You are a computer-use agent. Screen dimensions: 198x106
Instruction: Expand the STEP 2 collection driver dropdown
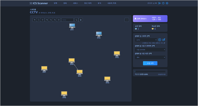150,50
